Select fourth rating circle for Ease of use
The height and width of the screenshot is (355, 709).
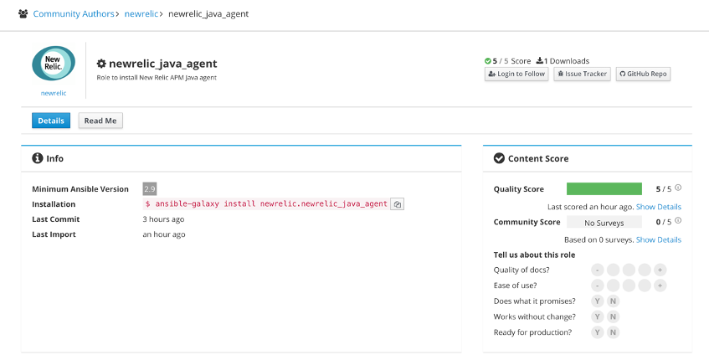pyautogui.click(x=645, y=286)
